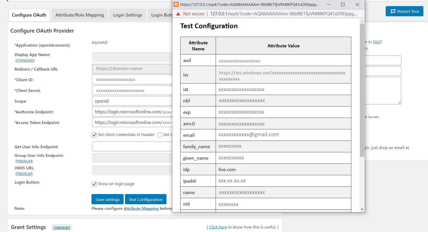Click the Authorize Endpoint input field

(132, 112)
